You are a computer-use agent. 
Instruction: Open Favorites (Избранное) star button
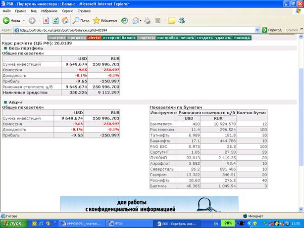coord(103,21)
